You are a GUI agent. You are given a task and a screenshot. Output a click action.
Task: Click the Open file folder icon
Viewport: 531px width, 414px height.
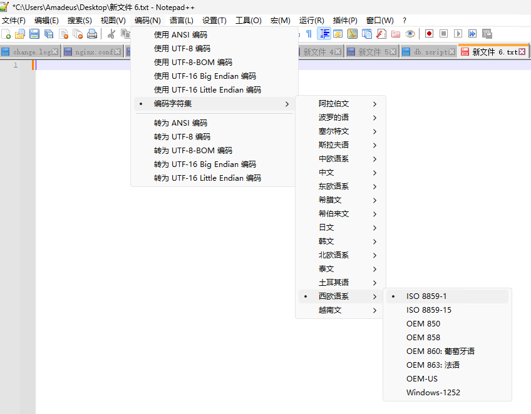(x=19, y=34)
